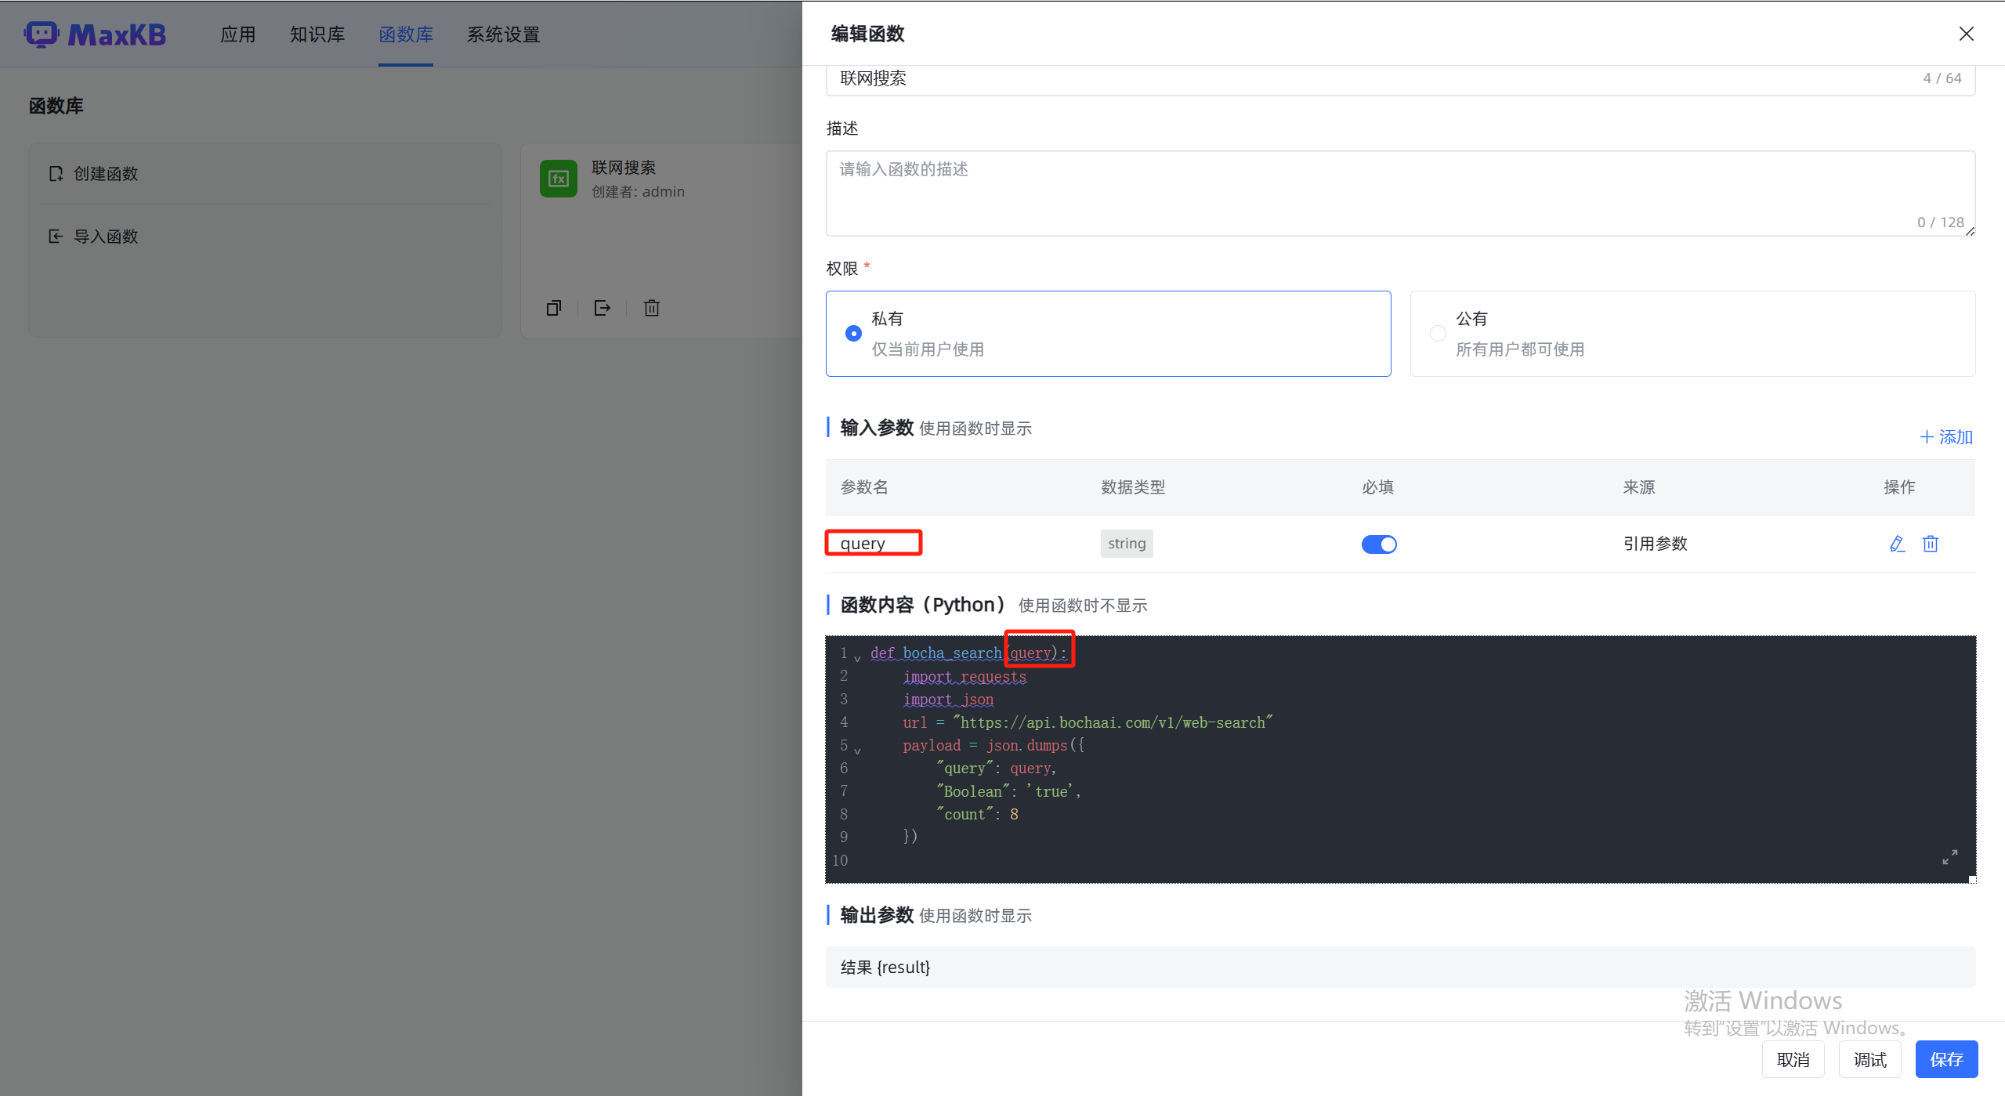Collapse code fold arrow on line 1
The image size is (2005, 1096).
(857, 658)
